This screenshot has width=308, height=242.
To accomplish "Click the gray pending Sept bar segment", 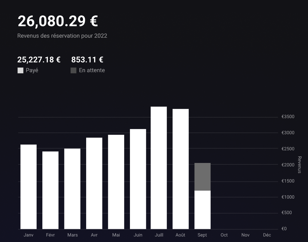I will [x=202, y=177].
